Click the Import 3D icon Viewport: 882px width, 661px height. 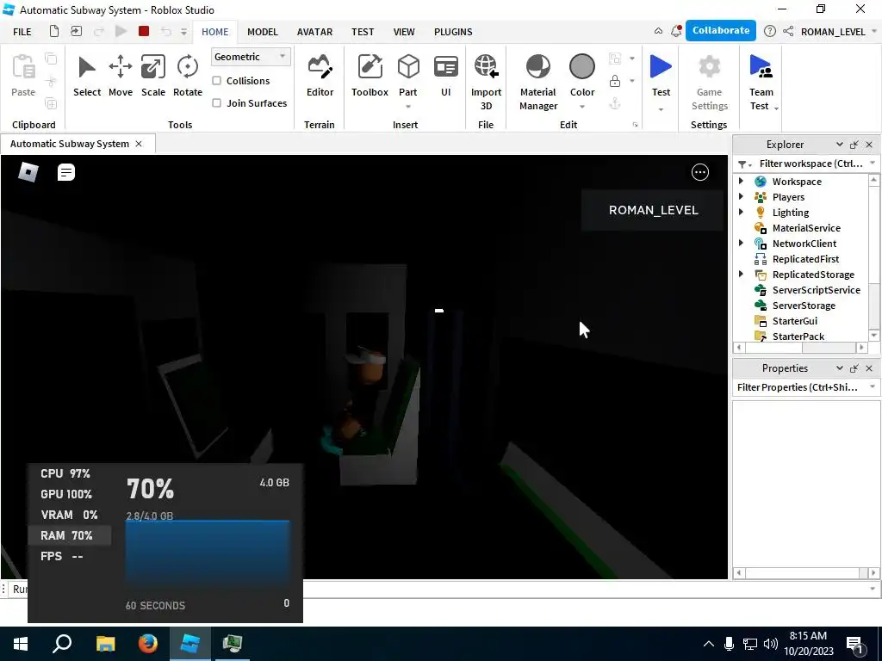tap(486, 67)
